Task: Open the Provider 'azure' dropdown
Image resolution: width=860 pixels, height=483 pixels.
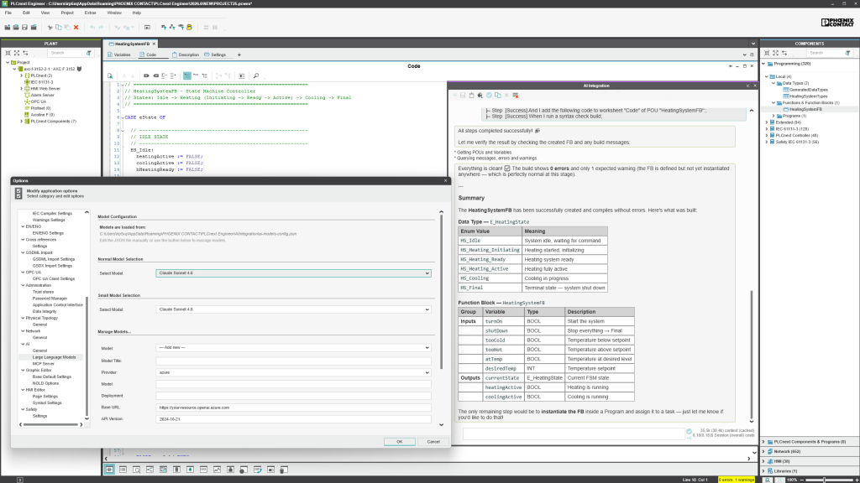Action: coord(293,372)
